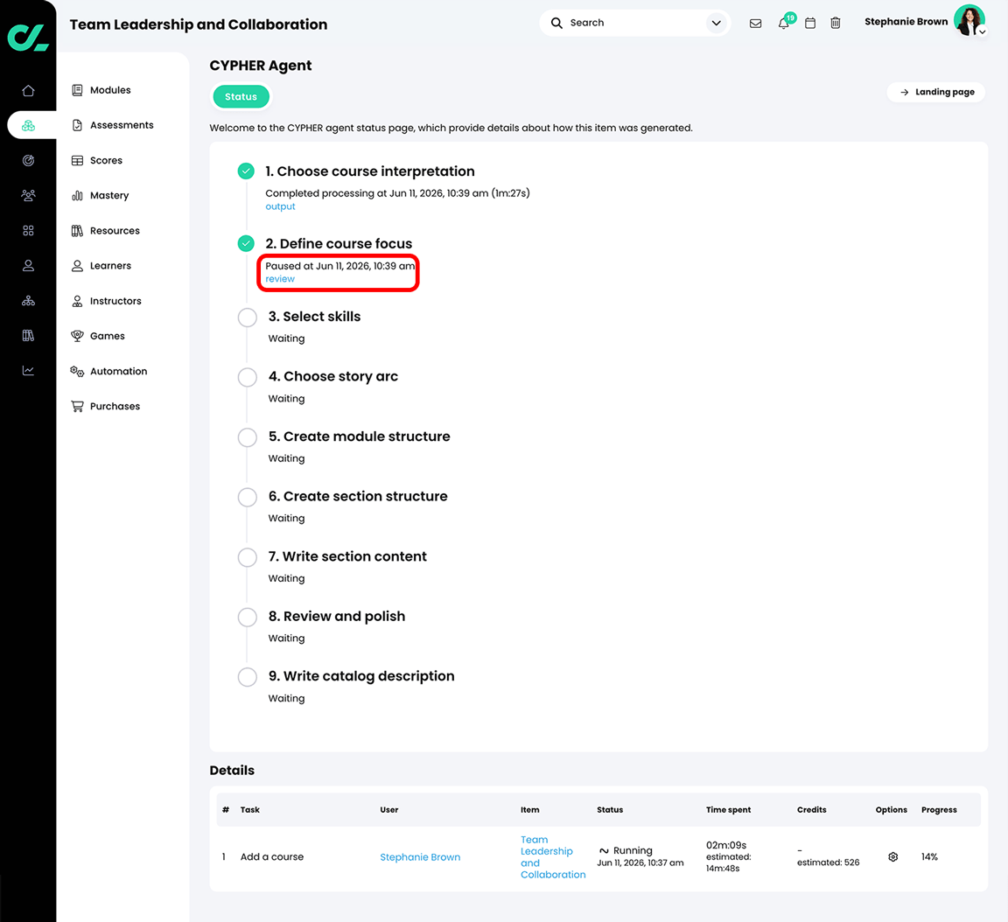Click completed checkmark for Define course focus
Image resolution: width=1008 pixels, height=922 pixels.
coord(246,243)
